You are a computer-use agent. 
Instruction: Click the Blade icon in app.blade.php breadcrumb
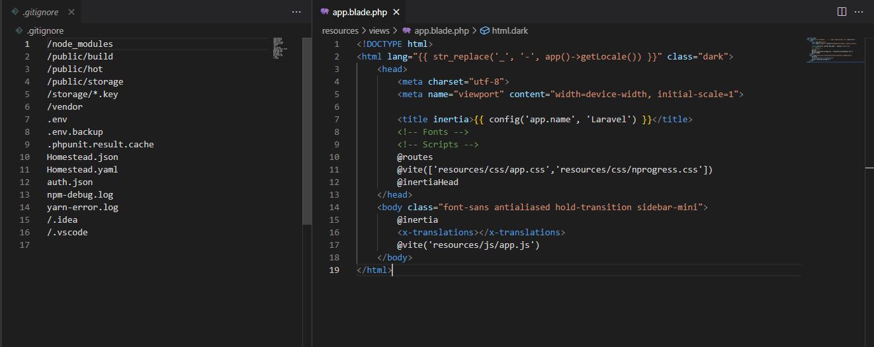click(406, 30)
